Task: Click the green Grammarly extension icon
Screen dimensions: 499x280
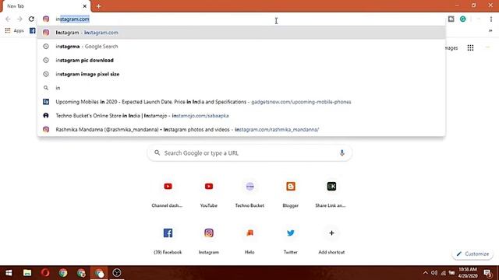Action: (462, 19)
